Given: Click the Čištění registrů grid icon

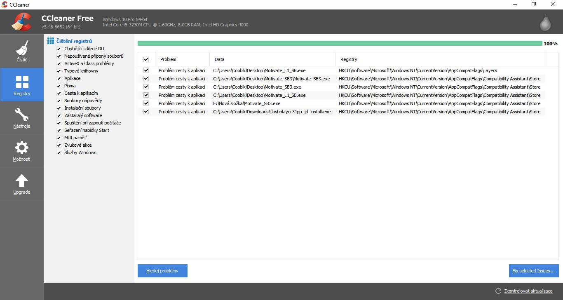Looking at the screenshot, I should pyautogui.click(x=51, y=41).
